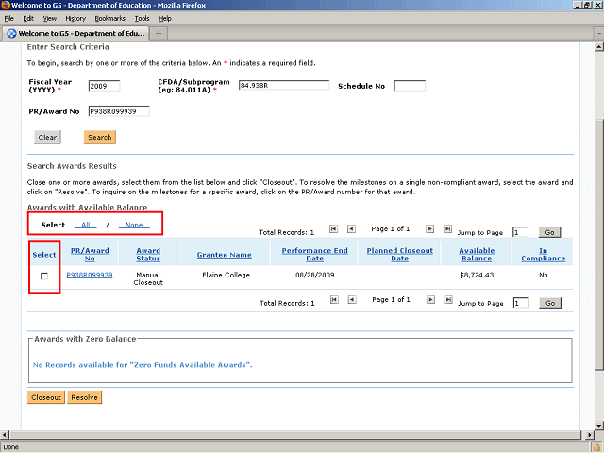Screen dimensions: 604x453
Task: Sort by Available Balance column header
Action: click(x=477, y=255)
